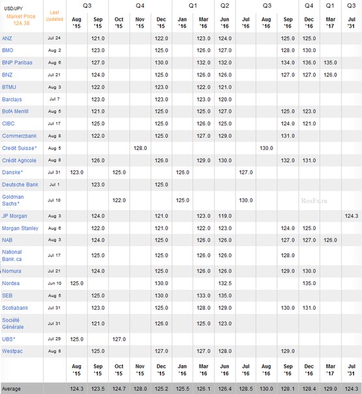This screenshot has width=362, height=394.
Task: Select the bottom Jan '16 column header
Action: tap(183, 370)
